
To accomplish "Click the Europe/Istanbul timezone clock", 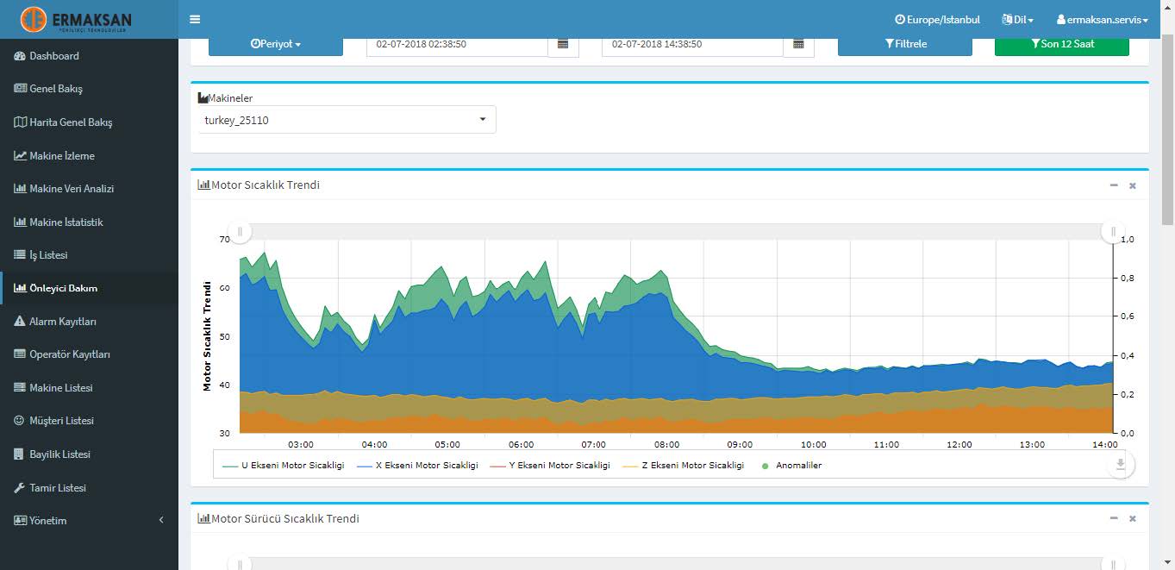I will [937, 19].
